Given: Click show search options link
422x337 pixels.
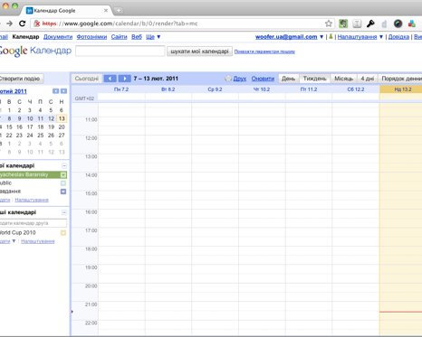Looking at the screenshot, I should point(264,51).
